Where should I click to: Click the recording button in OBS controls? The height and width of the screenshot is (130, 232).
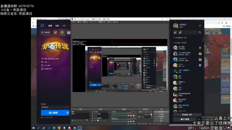click(x=161, y=114)
